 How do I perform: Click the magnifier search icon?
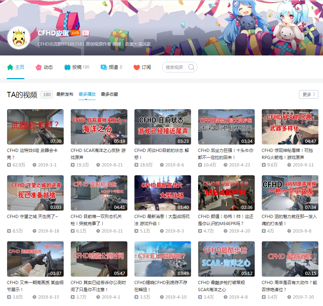point(191,67)
